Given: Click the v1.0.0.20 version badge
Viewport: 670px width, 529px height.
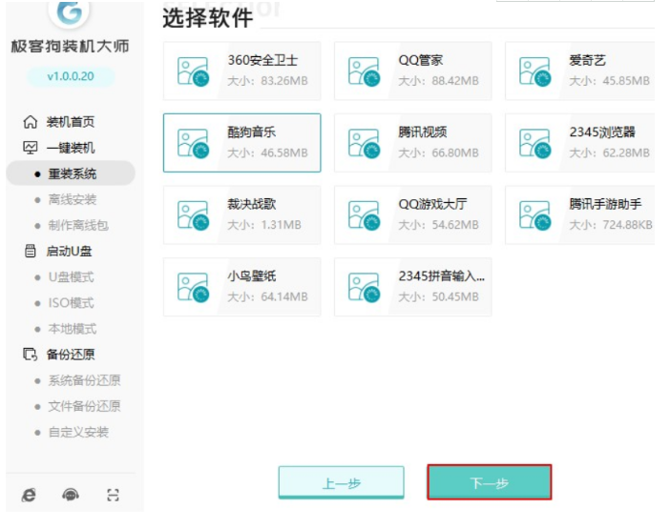Looking at the screenshot, I should [x=69, y=75].
